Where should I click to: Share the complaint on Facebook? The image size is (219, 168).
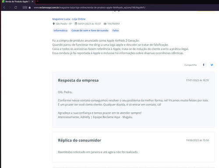(204, 65)
